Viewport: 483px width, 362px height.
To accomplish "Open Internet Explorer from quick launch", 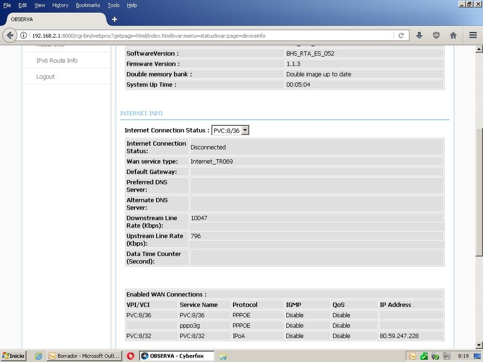I will [x=38, y=356].
